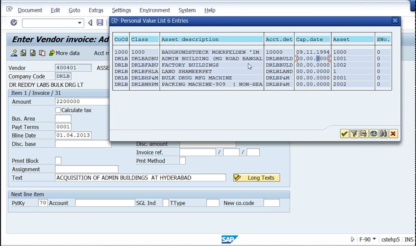This screenshot has width=416, height=246.
Task: Select the BULK DRUG MFG MACHINE row
Action: pyautogui.click(x=252, y=78)
